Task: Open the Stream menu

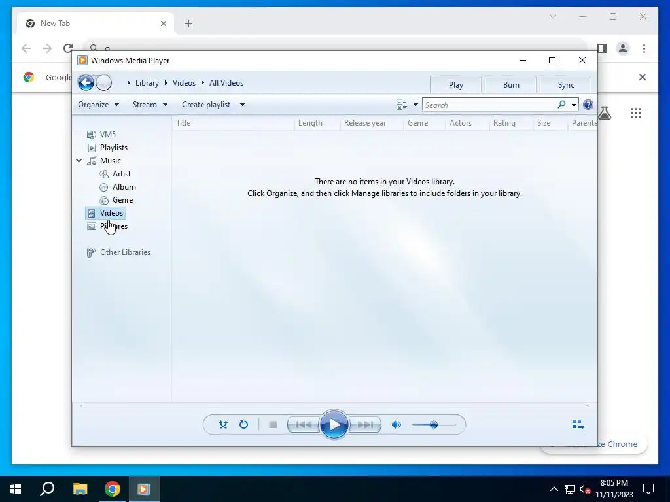Action: 150,105
